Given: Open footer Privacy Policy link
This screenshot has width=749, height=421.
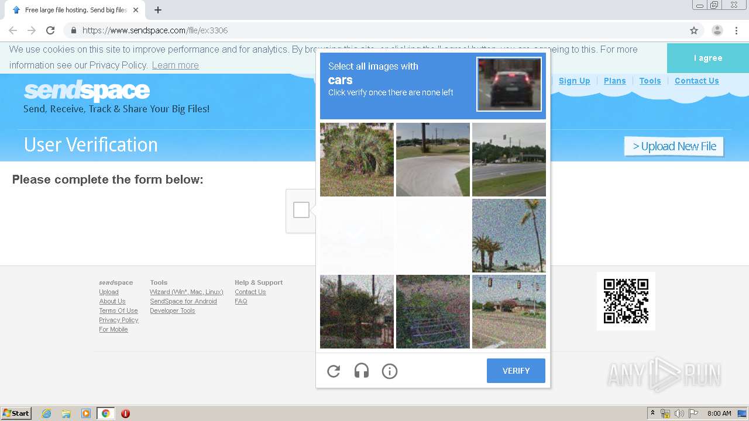Looking at the screenshot, I should click(x=119, y=320).
